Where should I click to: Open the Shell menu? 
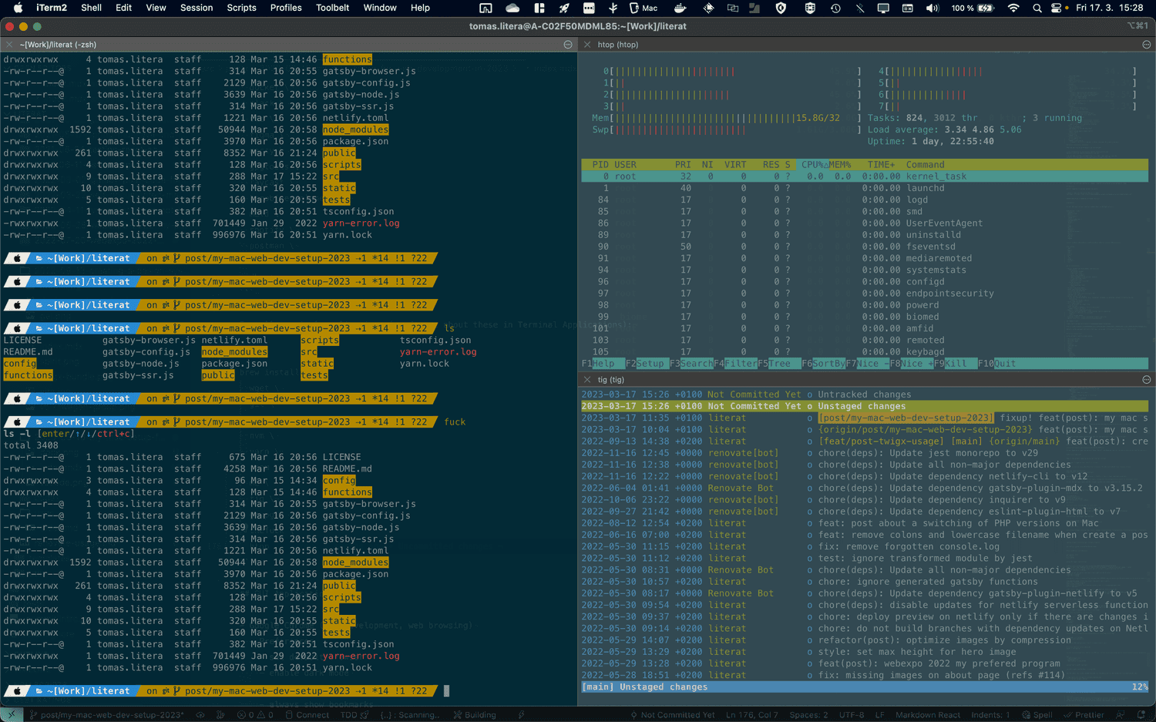click(x=91, y=8)
